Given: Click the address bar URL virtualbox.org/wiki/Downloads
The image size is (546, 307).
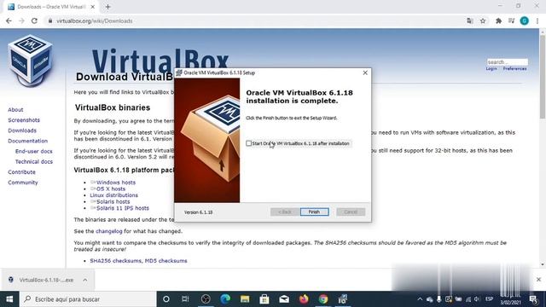Looking at the screenshot, I should coord(95,20).
